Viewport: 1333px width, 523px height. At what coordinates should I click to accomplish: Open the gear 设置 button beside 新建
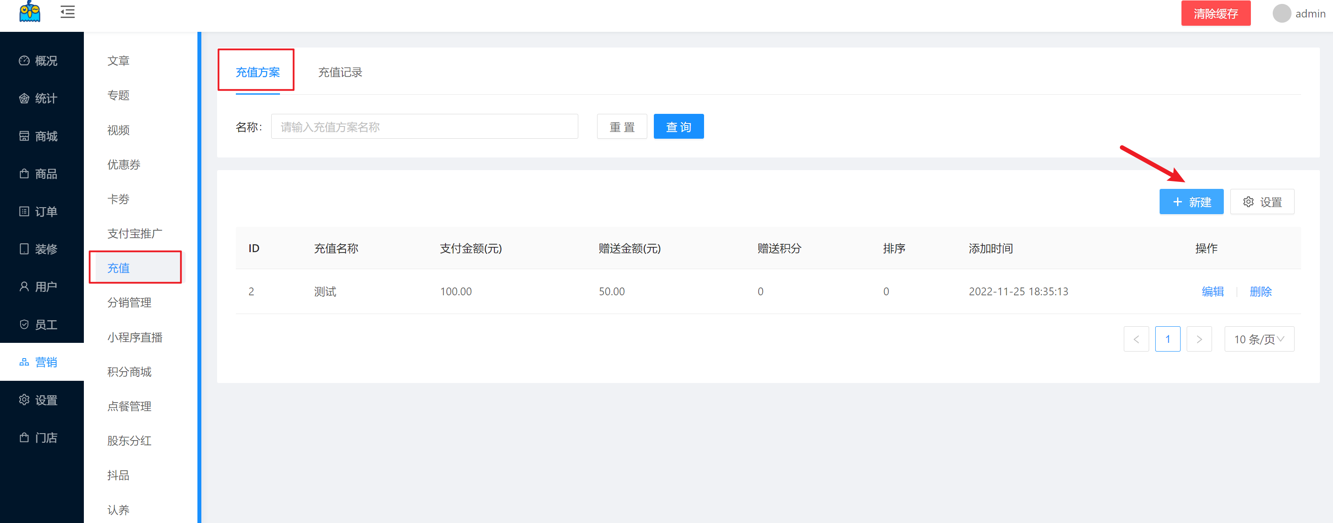tap(1261, 202)
